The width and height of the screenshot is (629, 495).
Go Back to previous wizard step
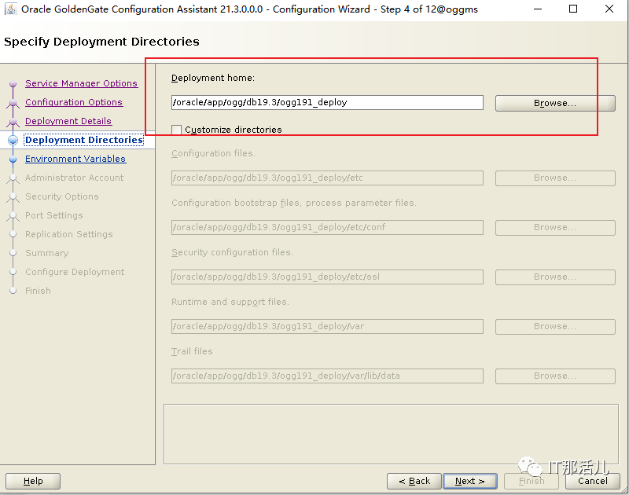click(414, 481)
